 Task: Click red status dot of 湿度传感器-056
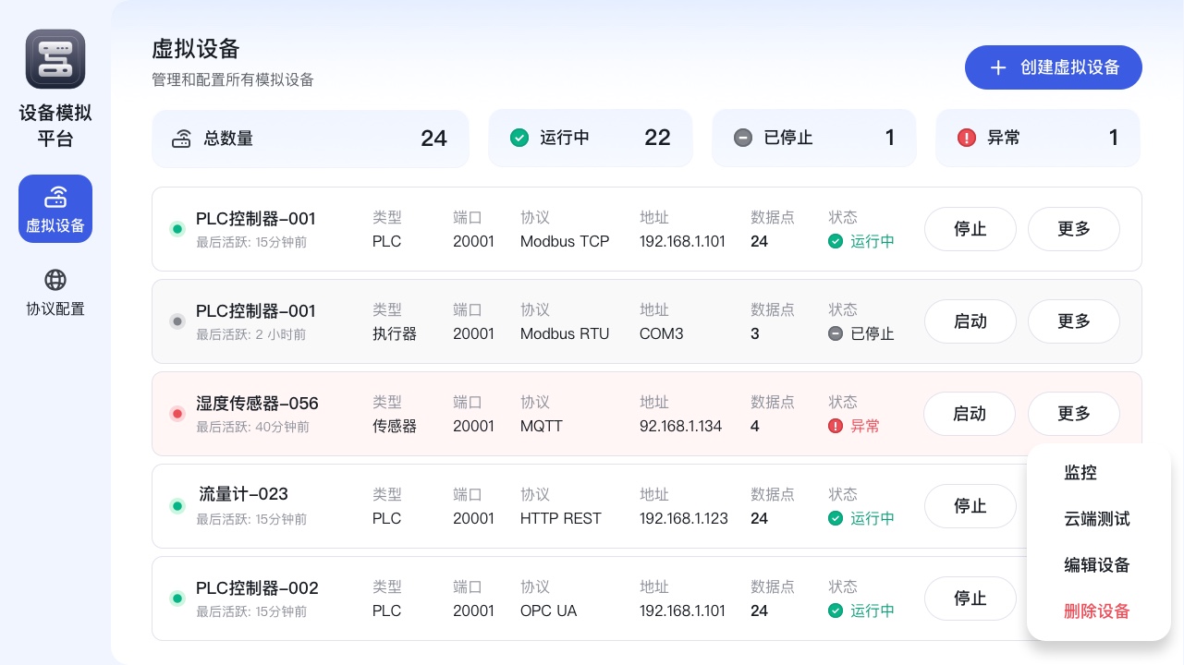[177, 414]
